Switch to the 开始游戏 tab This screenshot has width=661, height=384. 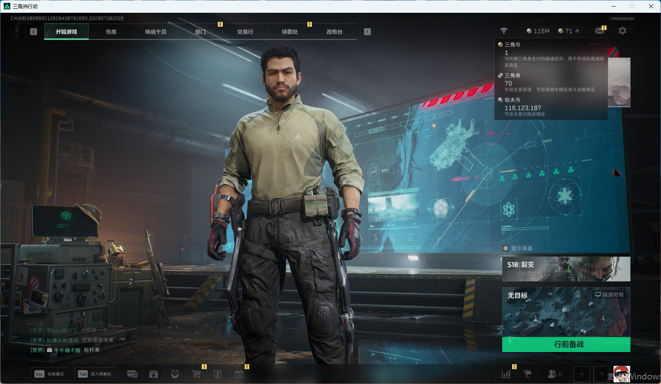66,32
